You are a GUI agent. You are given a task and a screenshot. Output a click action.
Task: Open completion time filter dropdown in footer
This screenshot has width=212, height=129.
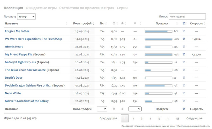135,109
